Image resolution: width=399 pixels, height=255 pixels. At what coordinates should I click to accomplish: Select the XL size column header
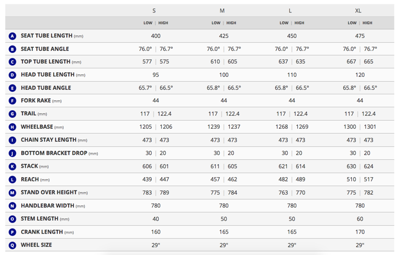358,10
